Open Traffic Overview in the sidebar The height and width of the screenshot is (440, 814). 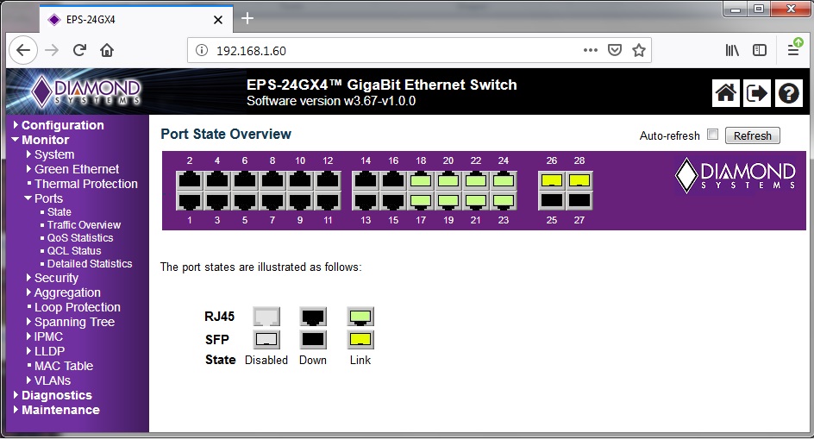coord(84,225)
